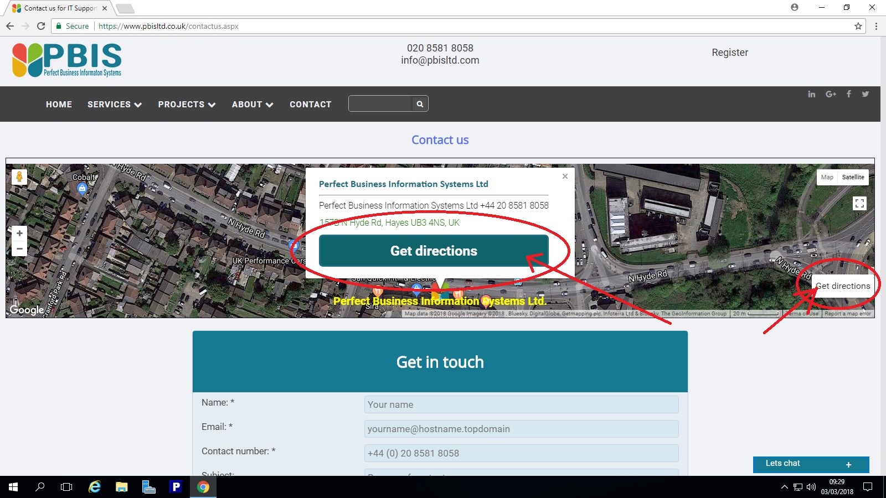Click the large Get directions button
This screenshot has width=886, height=498.
[x=434, y=251]
